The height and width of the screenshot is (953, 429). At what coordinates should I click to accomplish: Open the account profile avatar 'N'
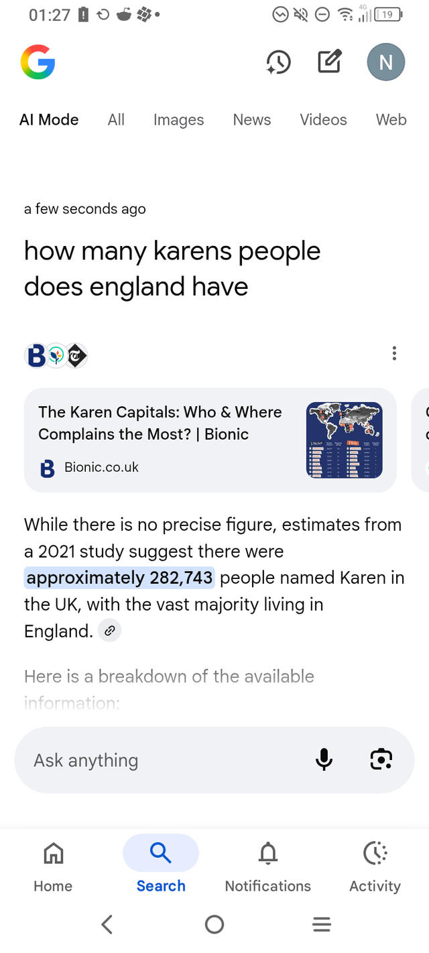click(385, 62)
